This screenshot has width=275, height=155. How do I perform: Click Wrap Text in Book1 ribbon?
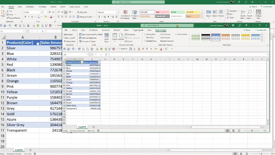(82, 12)
